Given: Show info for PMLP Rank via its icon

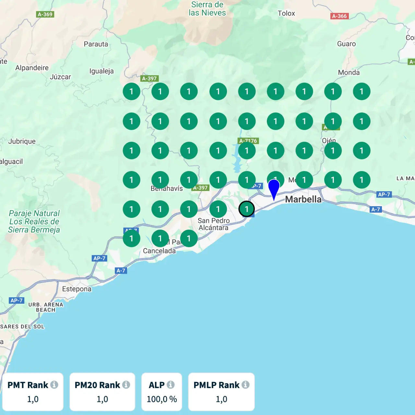Looking at the screenshot, I should [245, 385].
